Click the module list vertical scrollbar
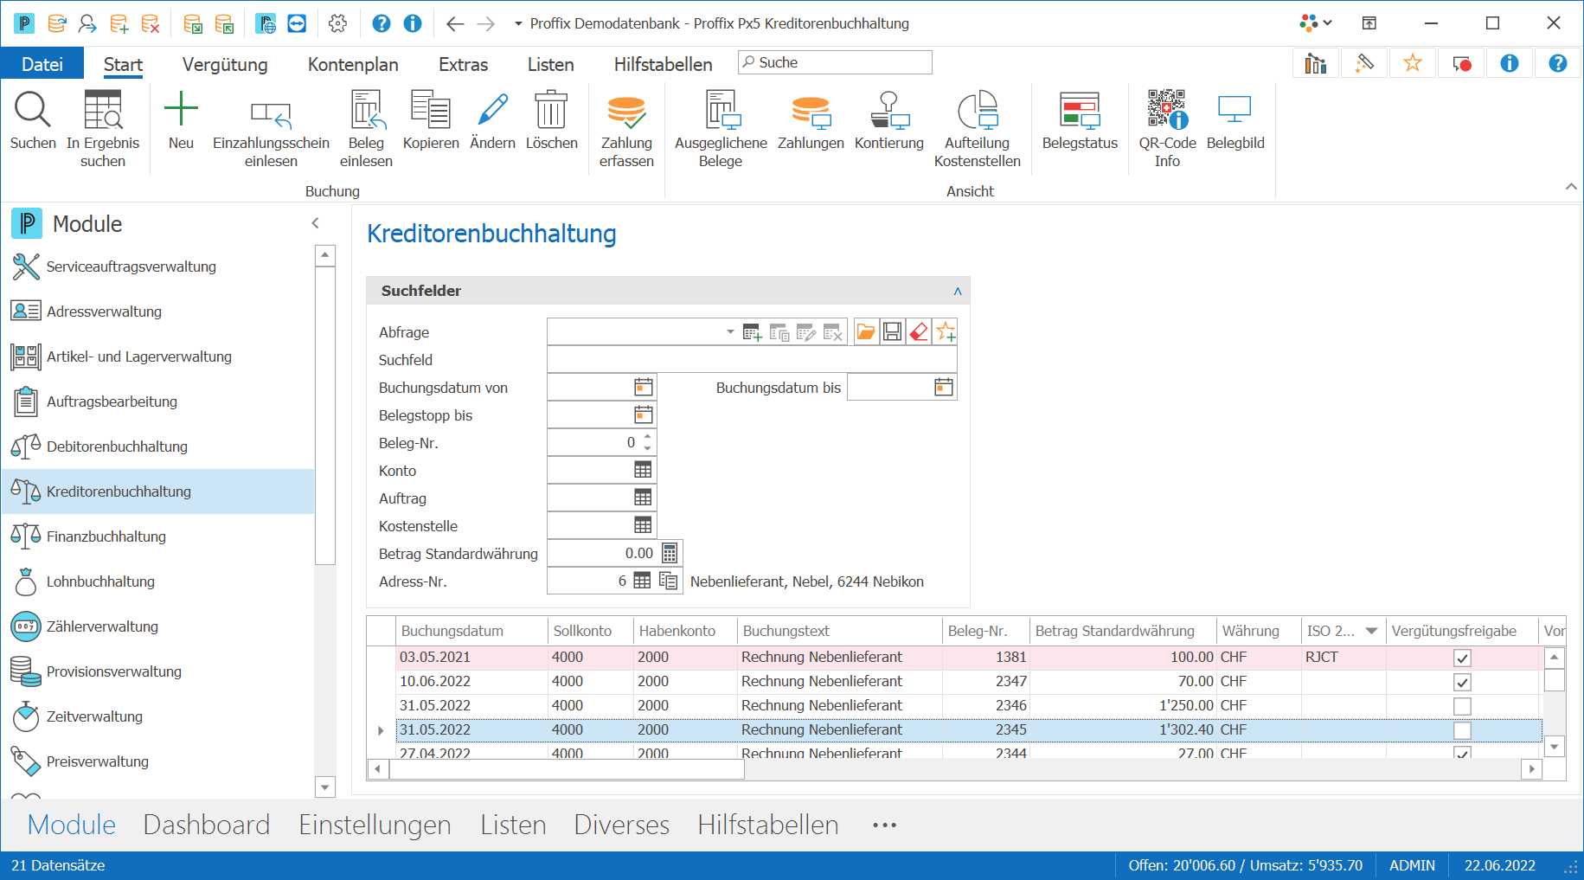This screenshot has height=880, width=1584. tap(325, 415)
